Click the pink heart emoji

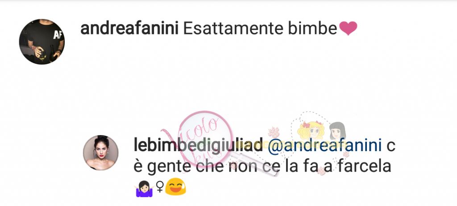click(x=348, y=29)
